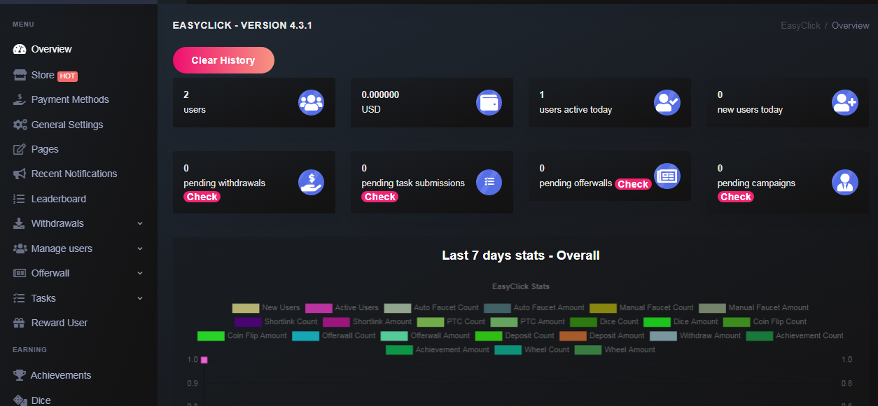Image resolution: width=878 pixels, height=406 pixels.
Task: Click the wallet icon on USD card
Action: 489,102
